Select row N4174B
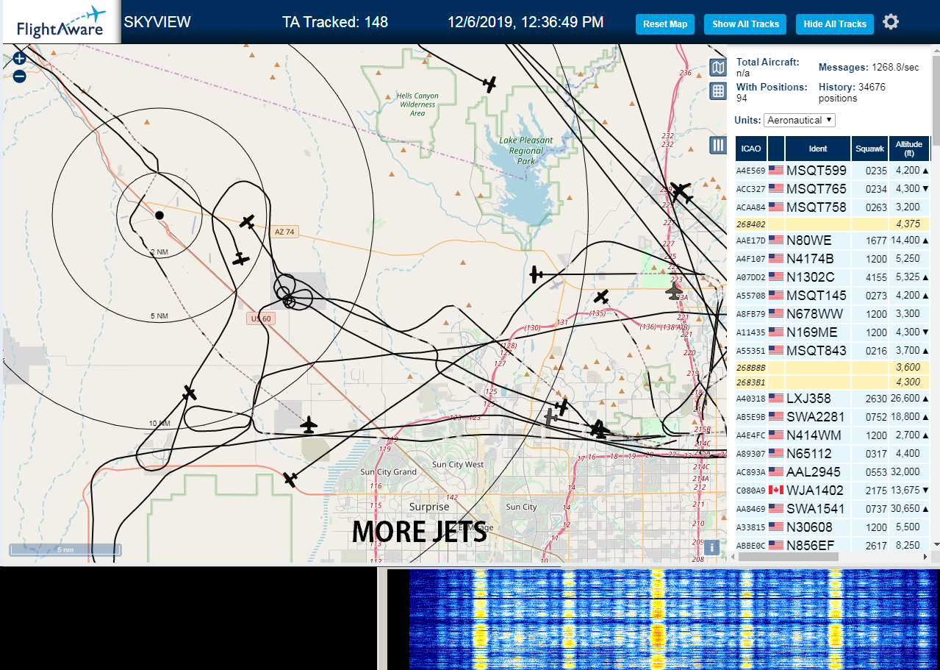 (x=833, y=259)
